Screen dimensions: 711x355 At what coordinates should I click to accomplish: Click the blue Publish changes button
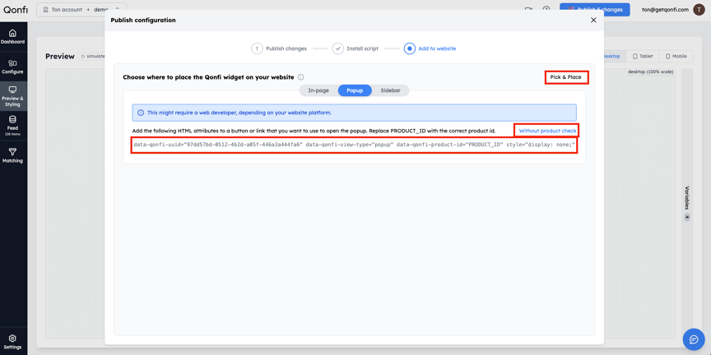pos(594,10)
